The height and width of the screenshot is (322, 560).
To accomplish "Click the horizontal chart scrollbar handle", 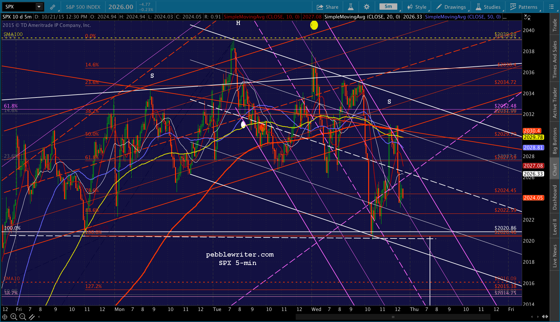I will 393,317.
